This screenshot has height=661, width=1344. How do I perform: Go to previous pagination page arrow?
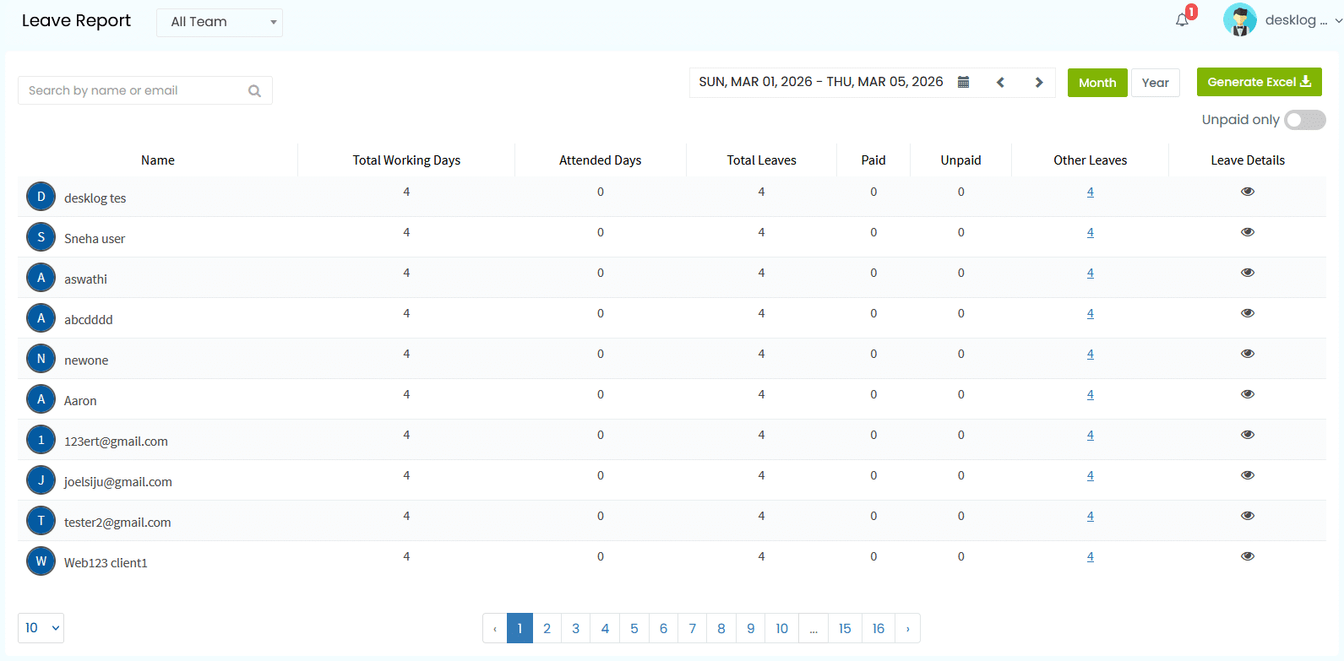[x=495, y=628]
